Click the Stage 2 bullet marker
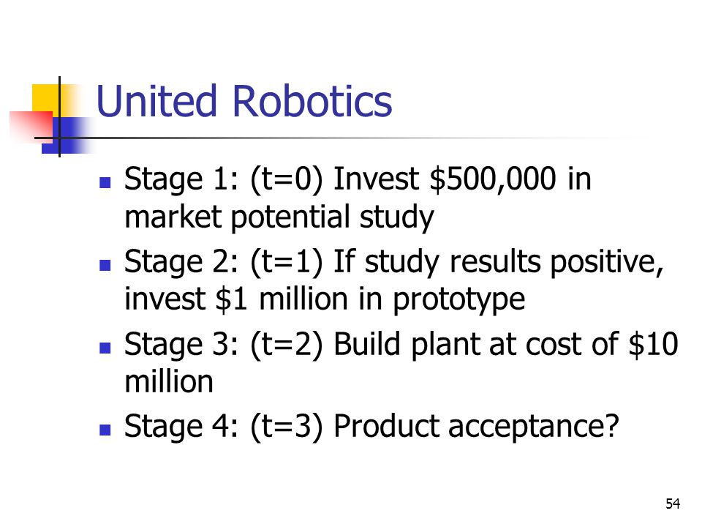 click(105, 265)
